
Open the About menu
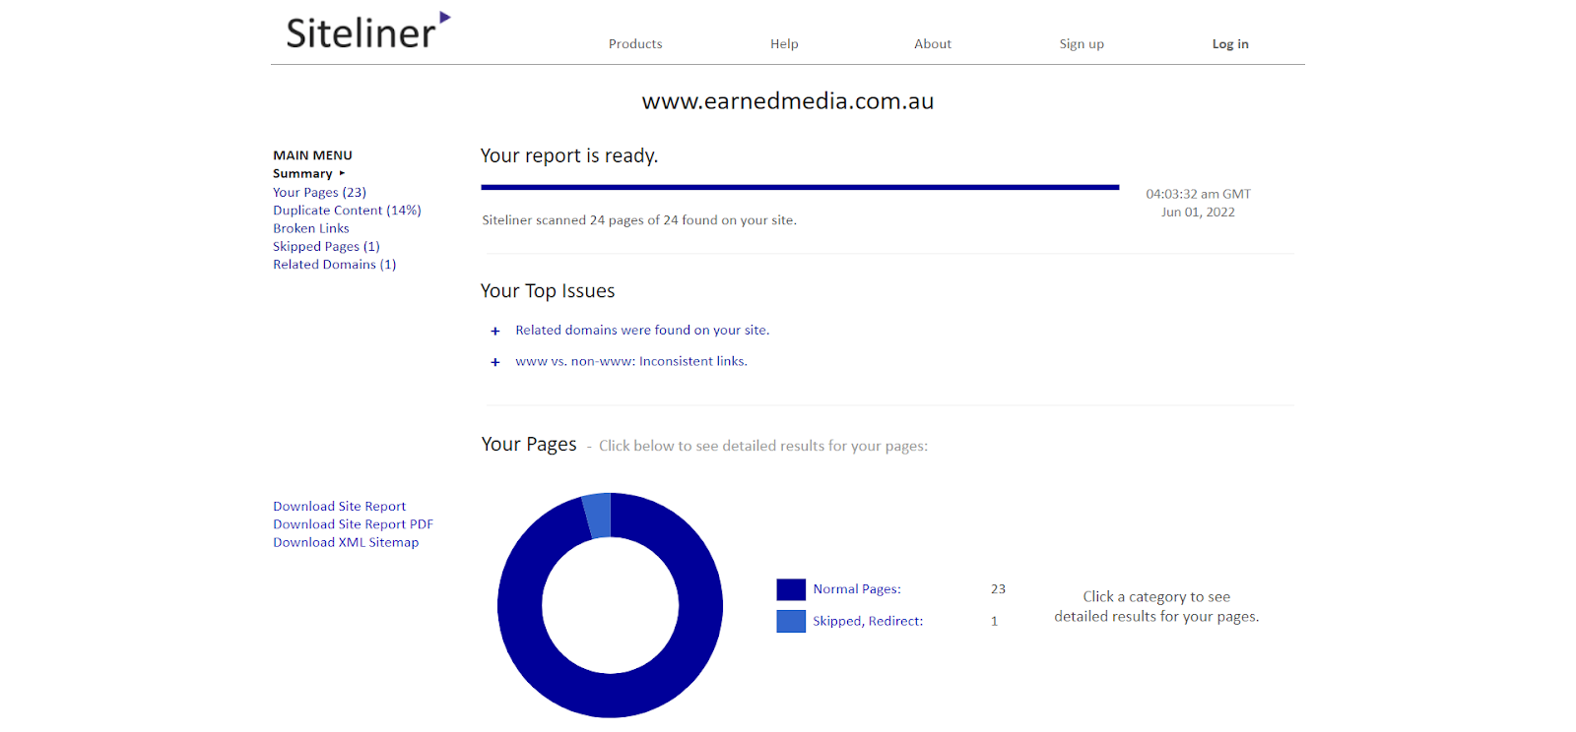933,44
